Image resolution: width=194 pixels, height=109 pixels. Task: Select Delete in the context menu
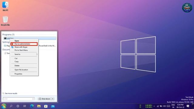pos(24,66)
